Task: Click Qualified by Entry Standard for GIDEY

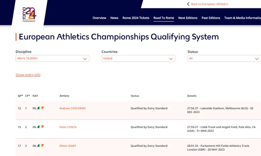Action: tap(149, 146)
